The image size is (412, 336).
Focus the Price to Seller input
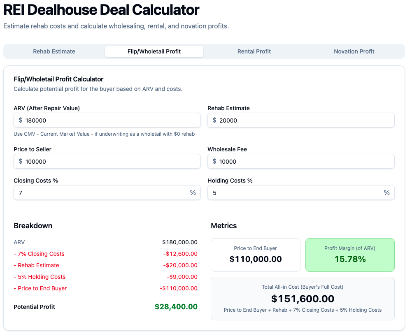click(x=107, y=162)
